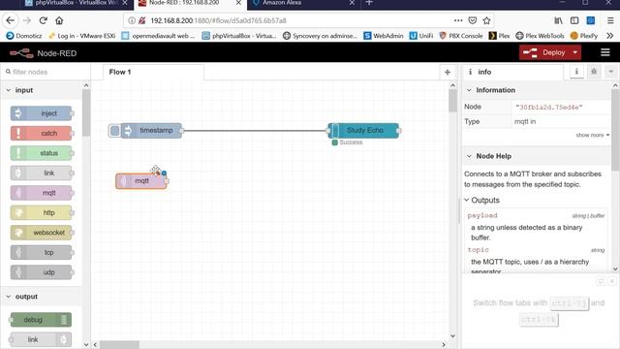The height and width of the screenshot is (349, 620).
Task: Click the canvas horizontal scrollbar thumb
Action: tap(119, 345)
